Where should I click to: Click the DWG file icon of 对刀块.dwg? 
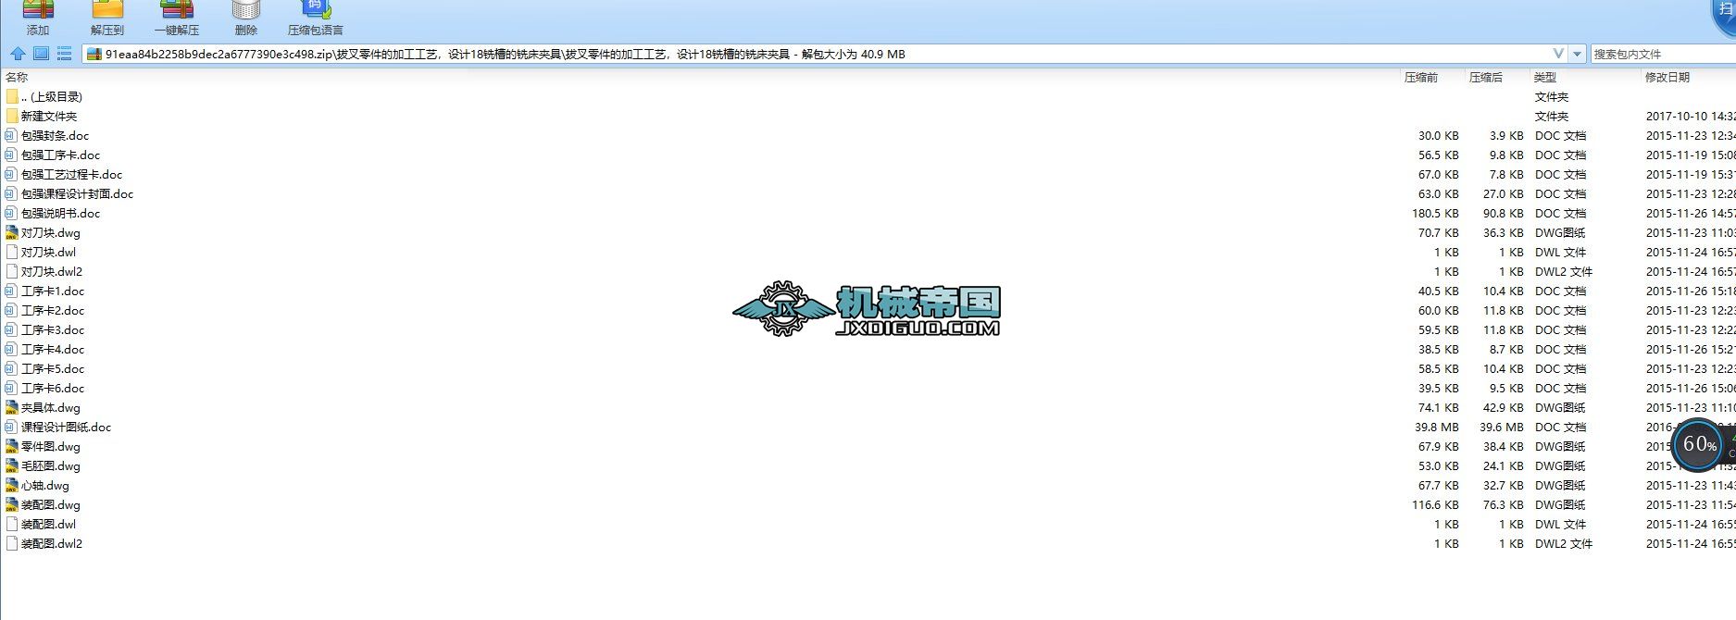pyautogui.click(x=12, y=232)
